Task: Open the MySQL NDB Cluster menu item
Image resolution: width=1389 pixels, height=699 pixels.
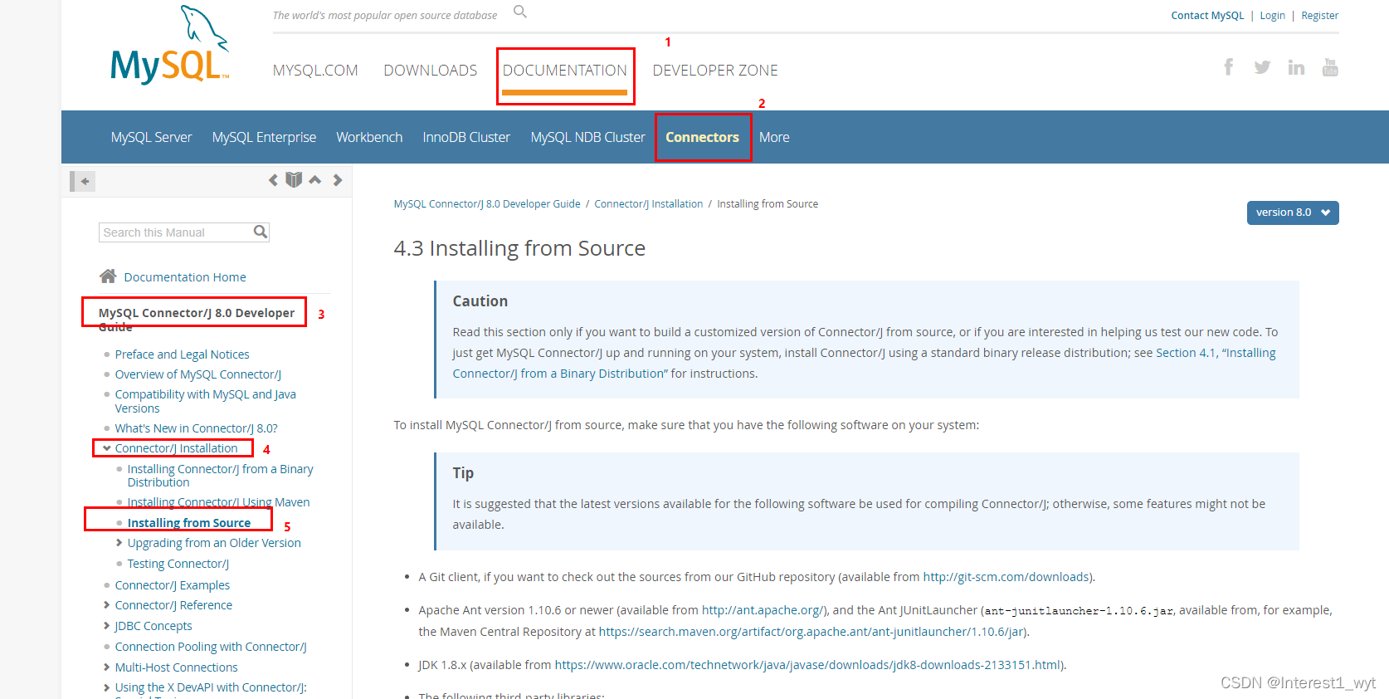Action: click(587, 137)
